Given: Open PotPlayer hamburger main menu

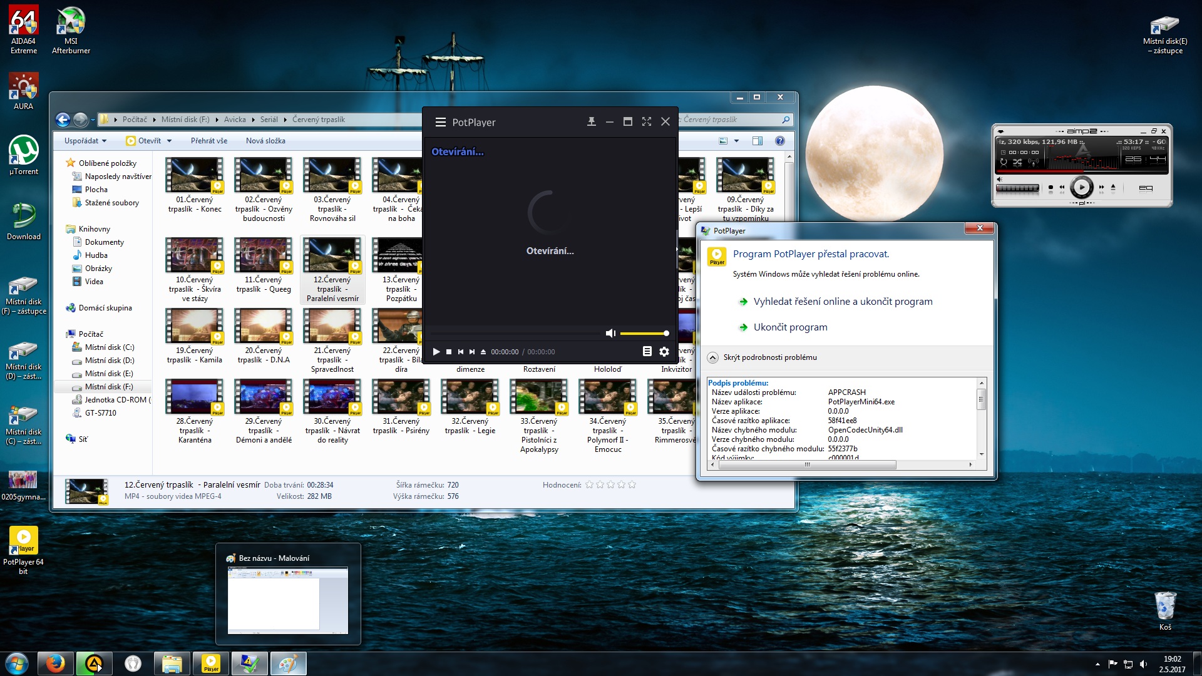Looking at the screenshot, I should (x=440, y=122).
